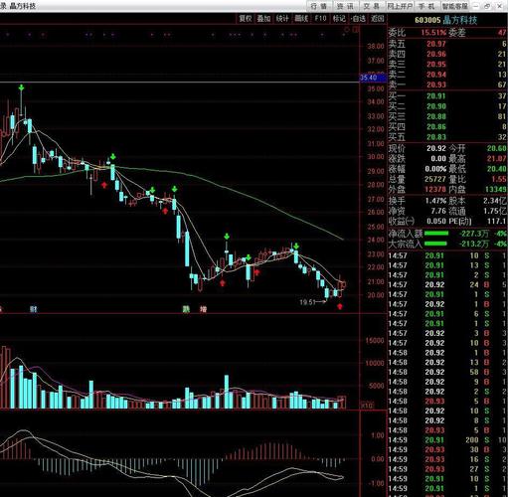Select the 卖五 20.97 ask row
This screenshot has height=497, width=508.
[447, 44]
